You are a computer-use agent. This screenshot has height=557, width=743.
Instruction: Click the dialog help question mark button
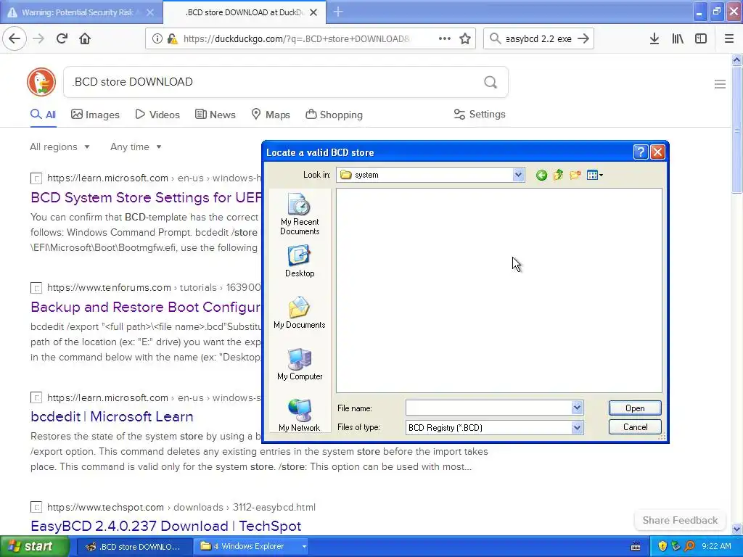point(640,152)
